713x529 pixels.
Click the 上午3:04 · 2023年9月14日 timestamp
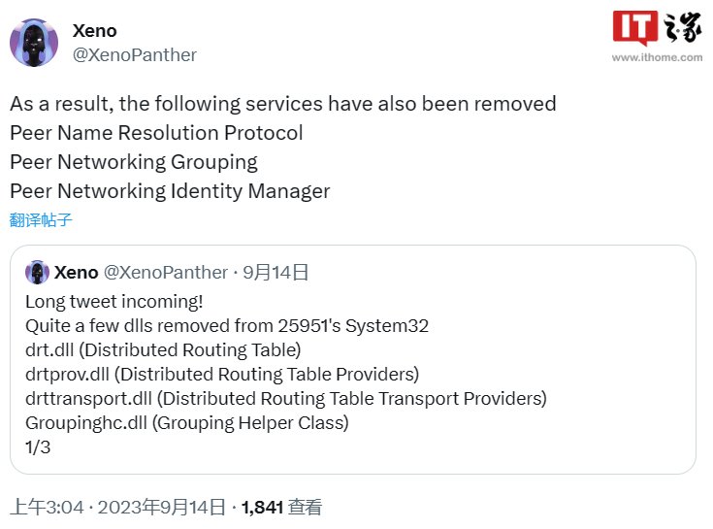coord(117,507)
